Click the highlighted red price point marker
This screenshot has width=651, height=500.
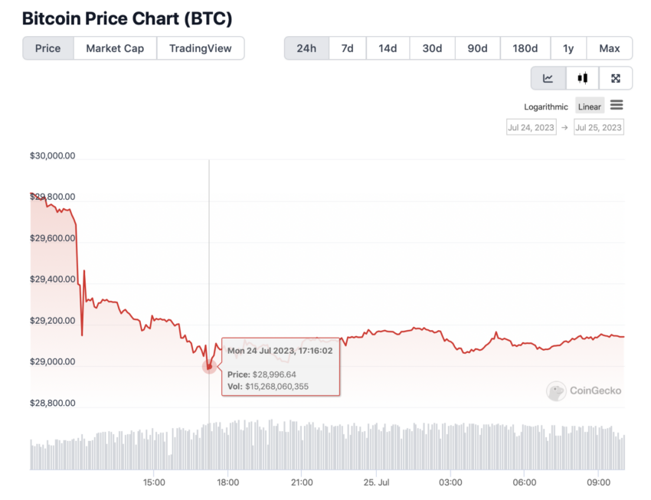210,367
